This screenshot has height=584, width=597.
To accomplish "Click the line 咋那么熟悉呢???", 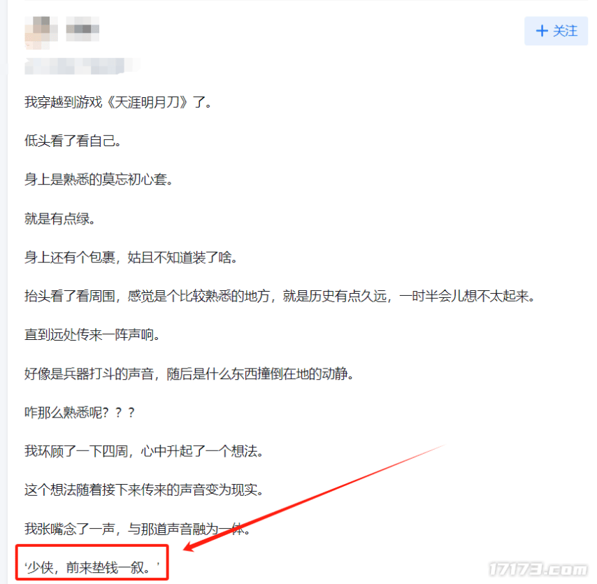I will (80, 413).
